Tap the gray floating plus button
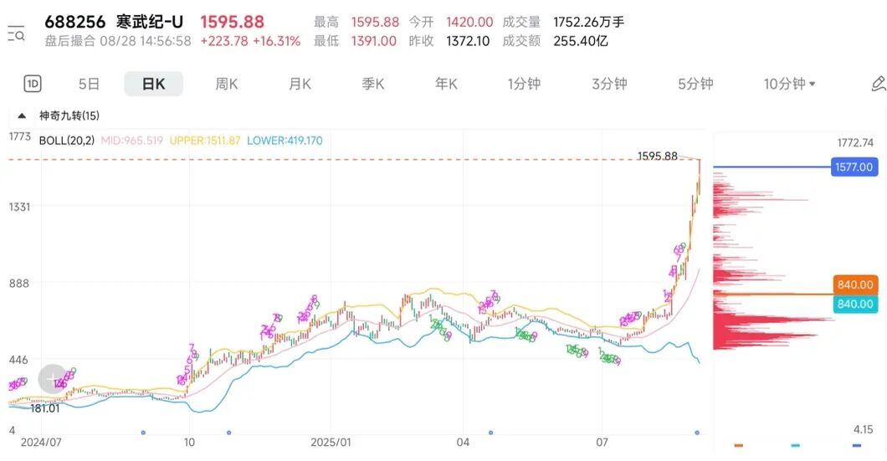Screen dimensions: 887x461 click(x=52, y=379)
